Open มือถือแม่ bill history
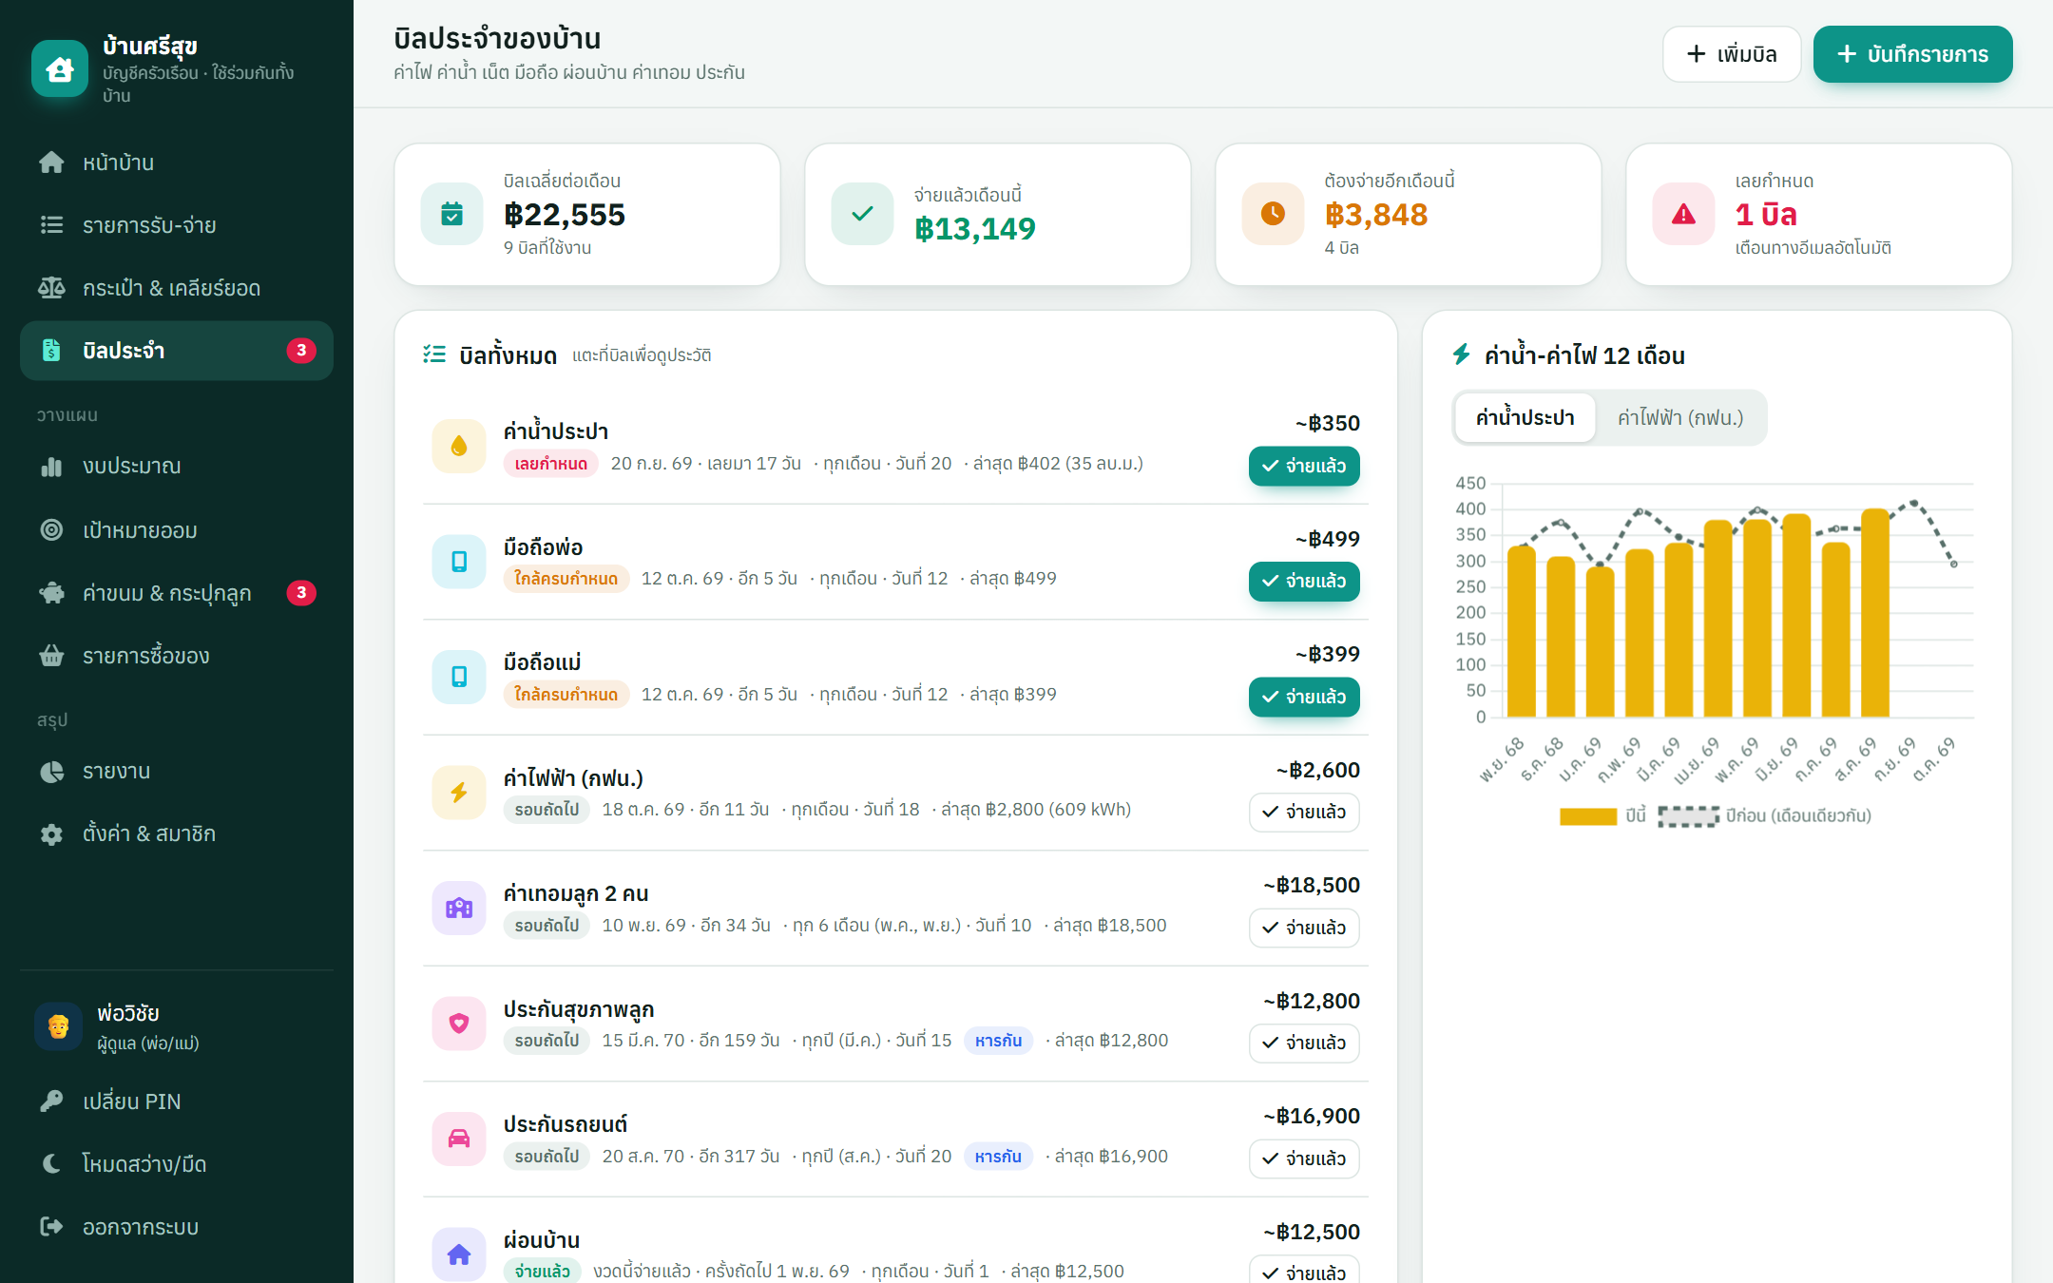Viewport: 2053px width, 1283px height. (x=895, y=678)
